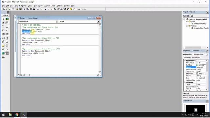210x118 pixels.
Task: Select the CommandButton control in the toolbox
Action: click(7, 27)
